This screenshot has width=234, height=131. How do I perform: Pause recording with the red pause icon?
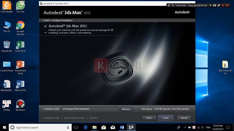223,5
